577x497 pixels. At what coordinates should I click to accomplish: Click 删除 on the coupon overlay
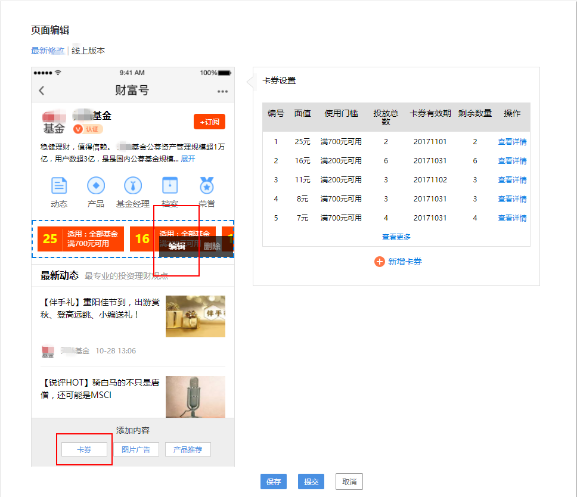tap(212, 246)
